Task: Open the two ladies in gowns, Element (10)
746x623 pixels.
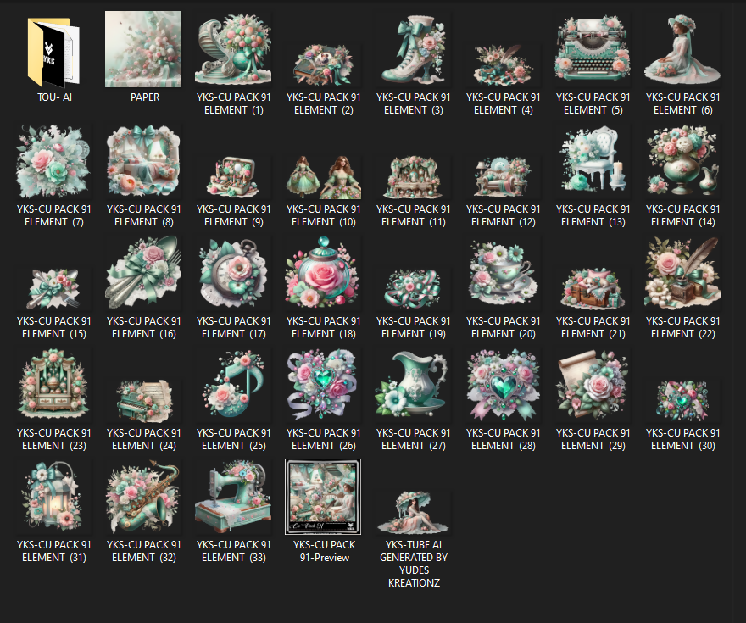Action: 323,176
